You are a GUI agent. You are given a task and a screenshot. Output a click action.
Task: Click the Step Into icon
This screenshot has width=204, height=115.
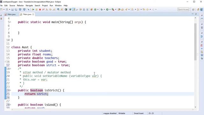(x=47, y=9)
